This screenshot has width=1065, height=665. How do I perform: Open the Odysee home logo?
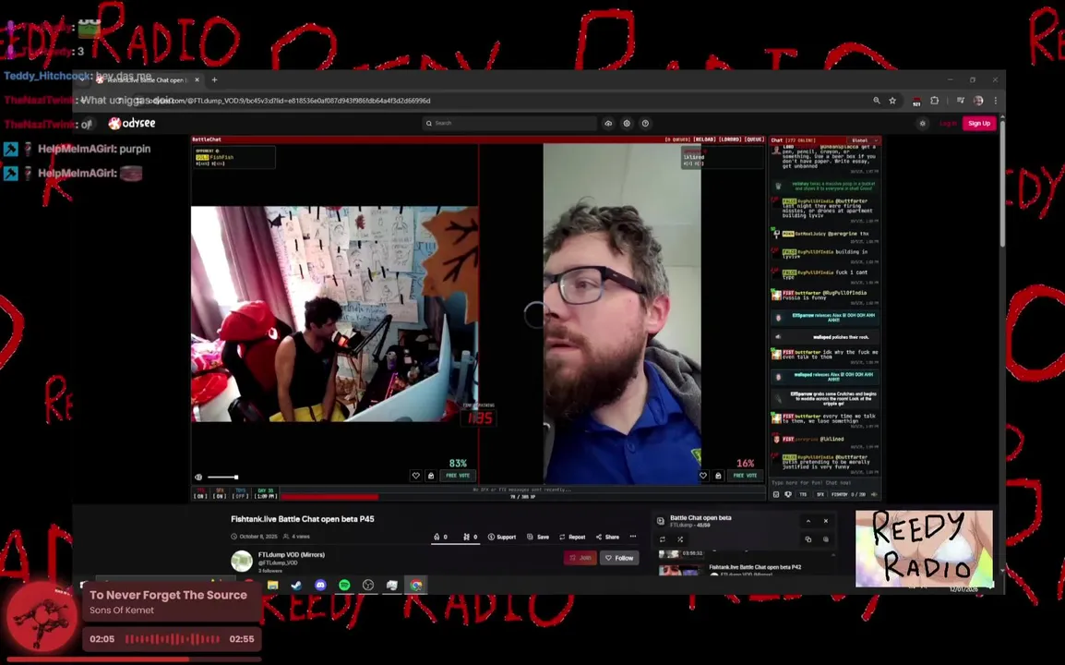point(133,123)
